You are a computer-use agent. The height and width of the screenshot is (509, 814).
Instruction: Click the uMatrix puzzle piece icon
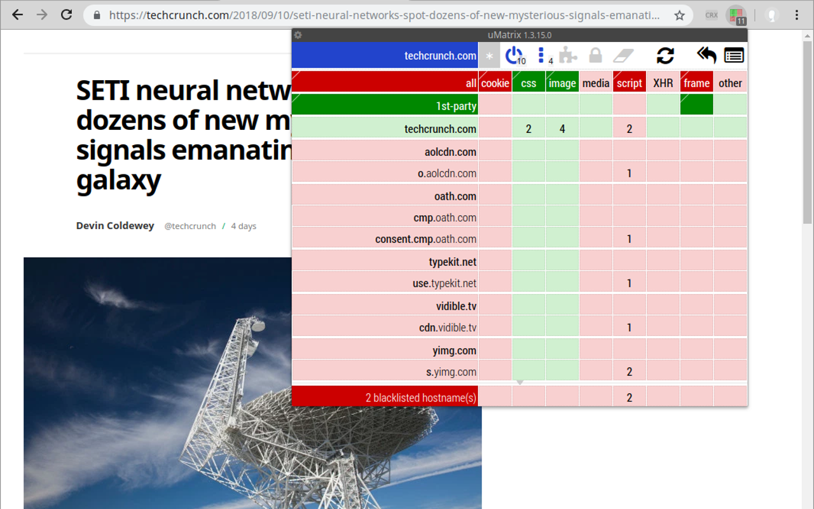[x=568, y=56]
